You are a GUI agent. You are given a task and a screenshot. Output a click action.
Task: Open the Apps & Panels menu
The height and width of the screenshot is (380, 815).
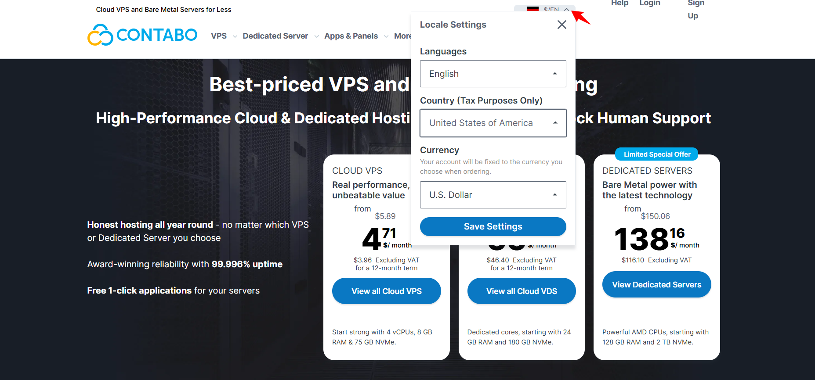[x=351, y=36]
